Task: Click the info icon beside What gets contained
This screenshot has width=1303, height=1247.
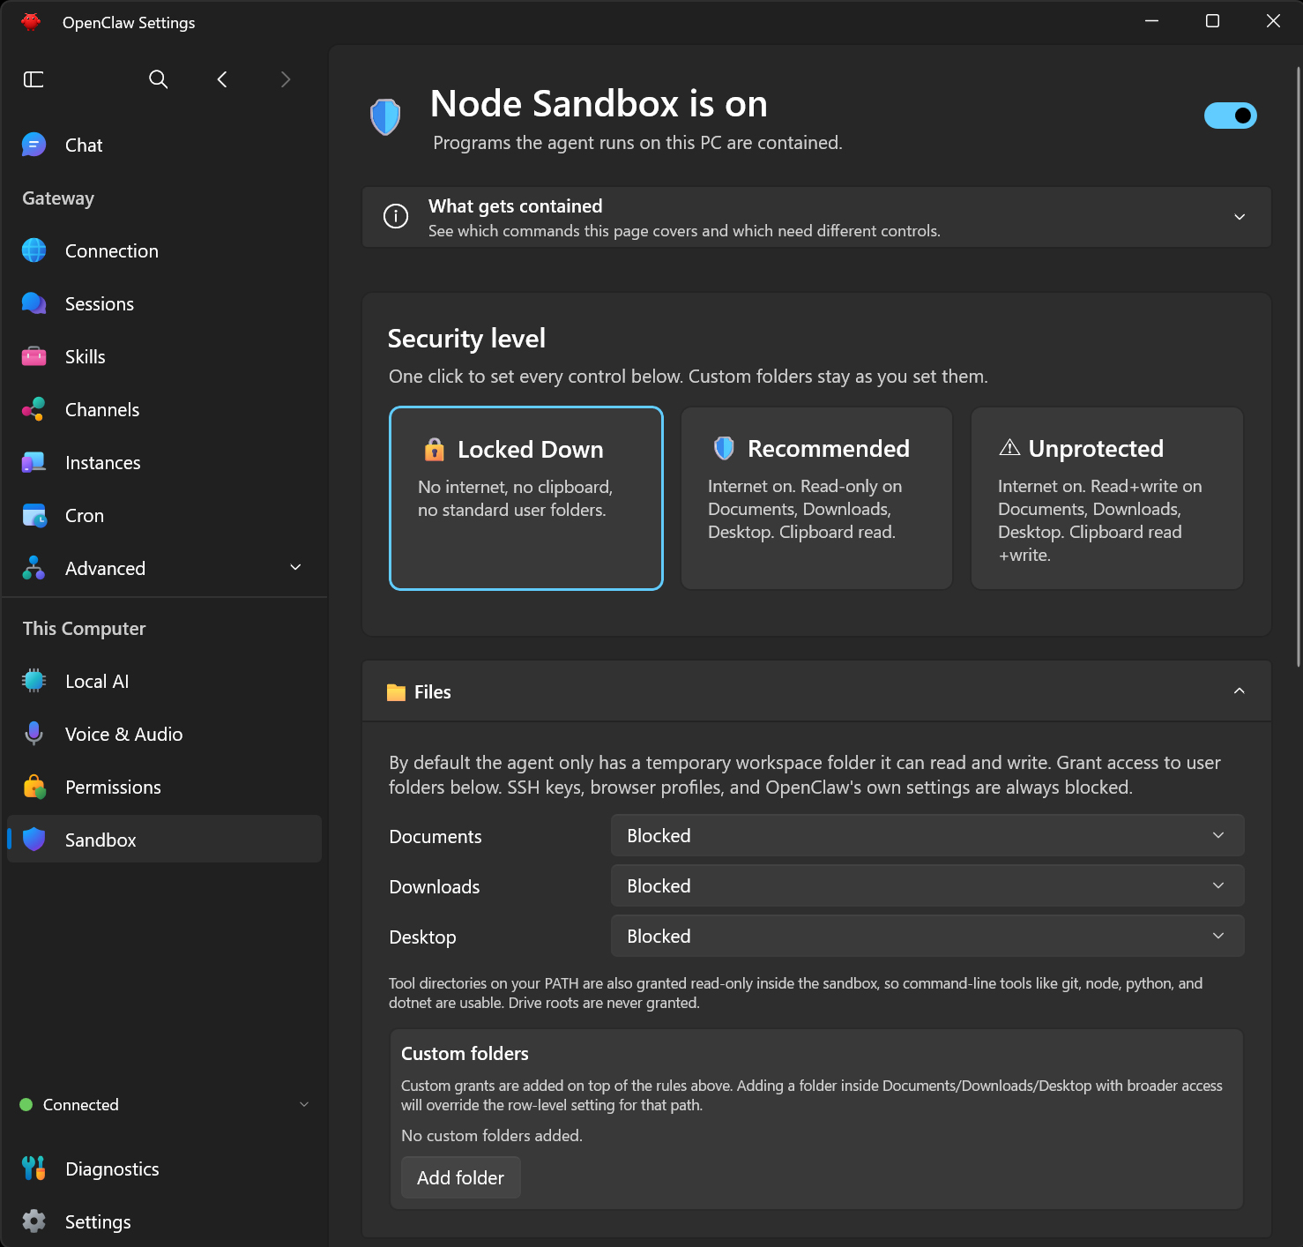Action: pyautogui.click(x=396, y=216)
